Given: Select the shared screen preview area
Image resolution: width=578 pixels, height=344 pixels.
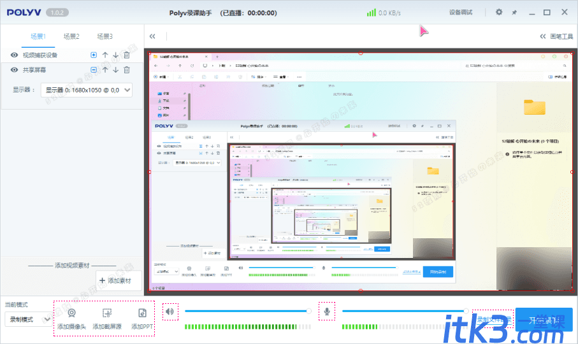Looking at the screenshot, I should [x=361, y=172].
